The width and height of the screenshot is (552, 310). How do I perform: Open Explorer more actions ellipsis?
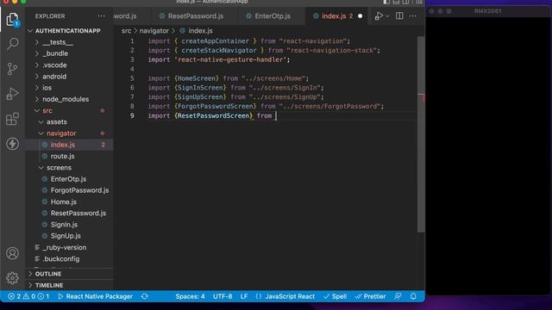(x=102, y=16)
